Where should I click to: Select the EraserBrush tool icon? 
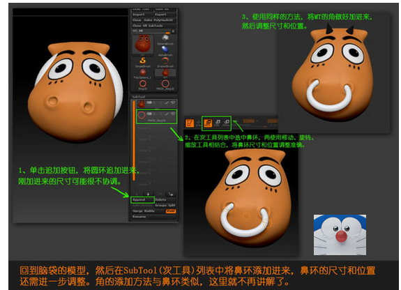(x=165, y=62)
